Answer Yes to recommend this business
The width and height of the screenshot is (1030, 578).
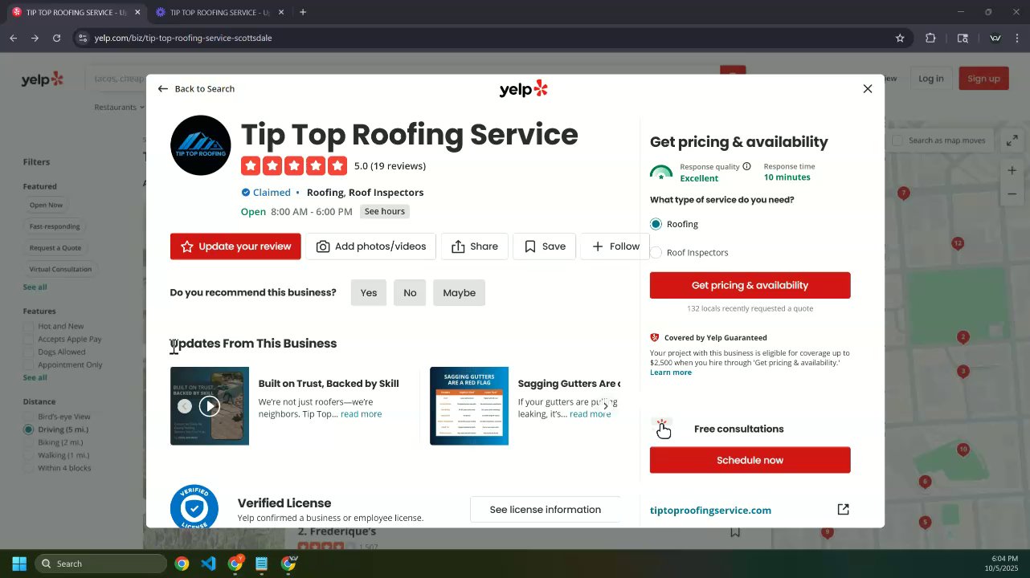coord(369,293)
